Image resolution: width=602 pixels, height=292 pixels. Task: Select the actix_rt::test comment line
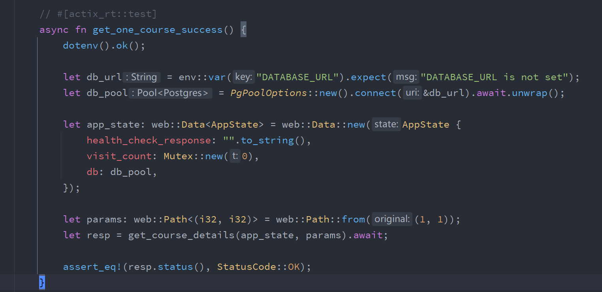(x=98, y=13)
